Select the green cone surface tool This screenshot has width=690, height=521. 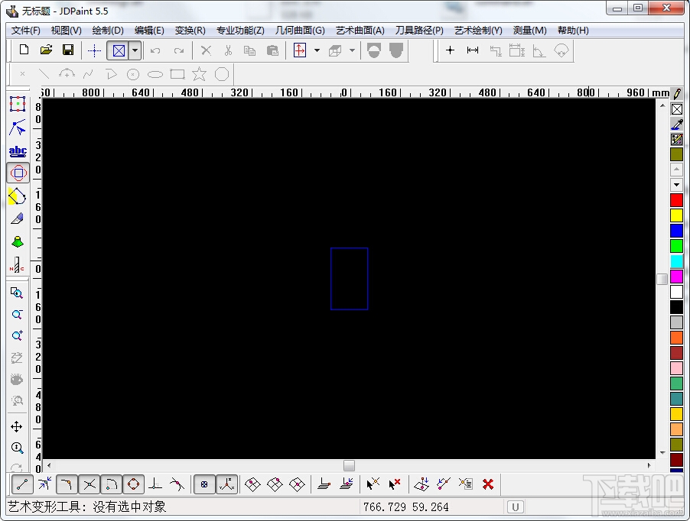(x=18, y=241)
